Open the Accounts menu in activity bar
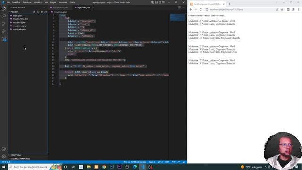 coord(4,149)
